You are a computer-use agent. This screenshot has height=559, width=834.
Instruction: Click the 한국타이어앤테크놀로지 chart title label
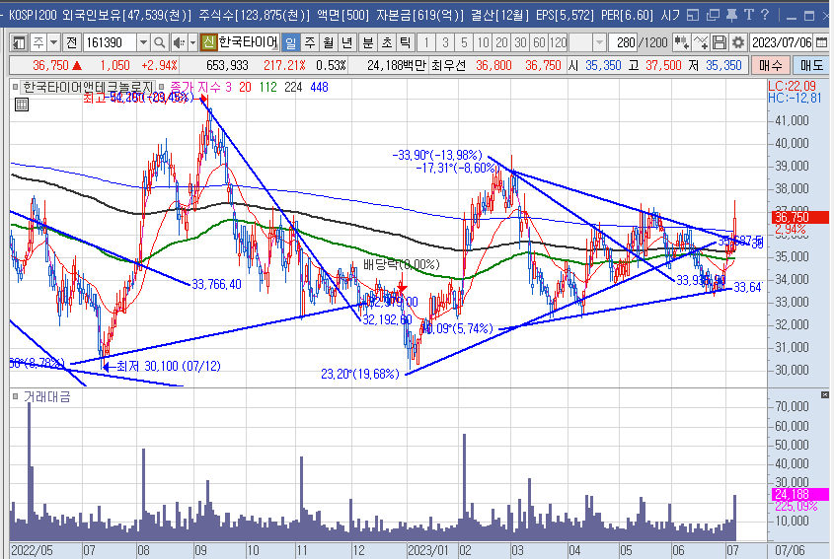pyautogui.click(x=88, y=87)
